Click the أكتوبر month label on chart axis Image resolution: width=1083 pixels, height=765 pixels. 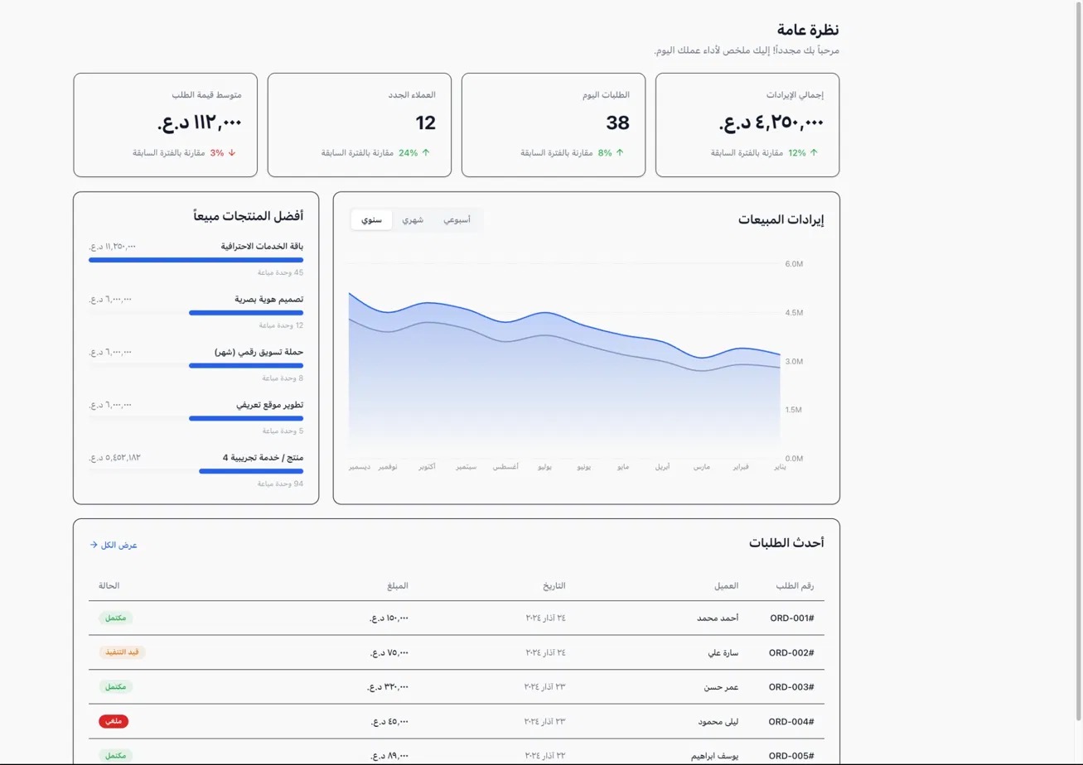[x=427, y=468]
